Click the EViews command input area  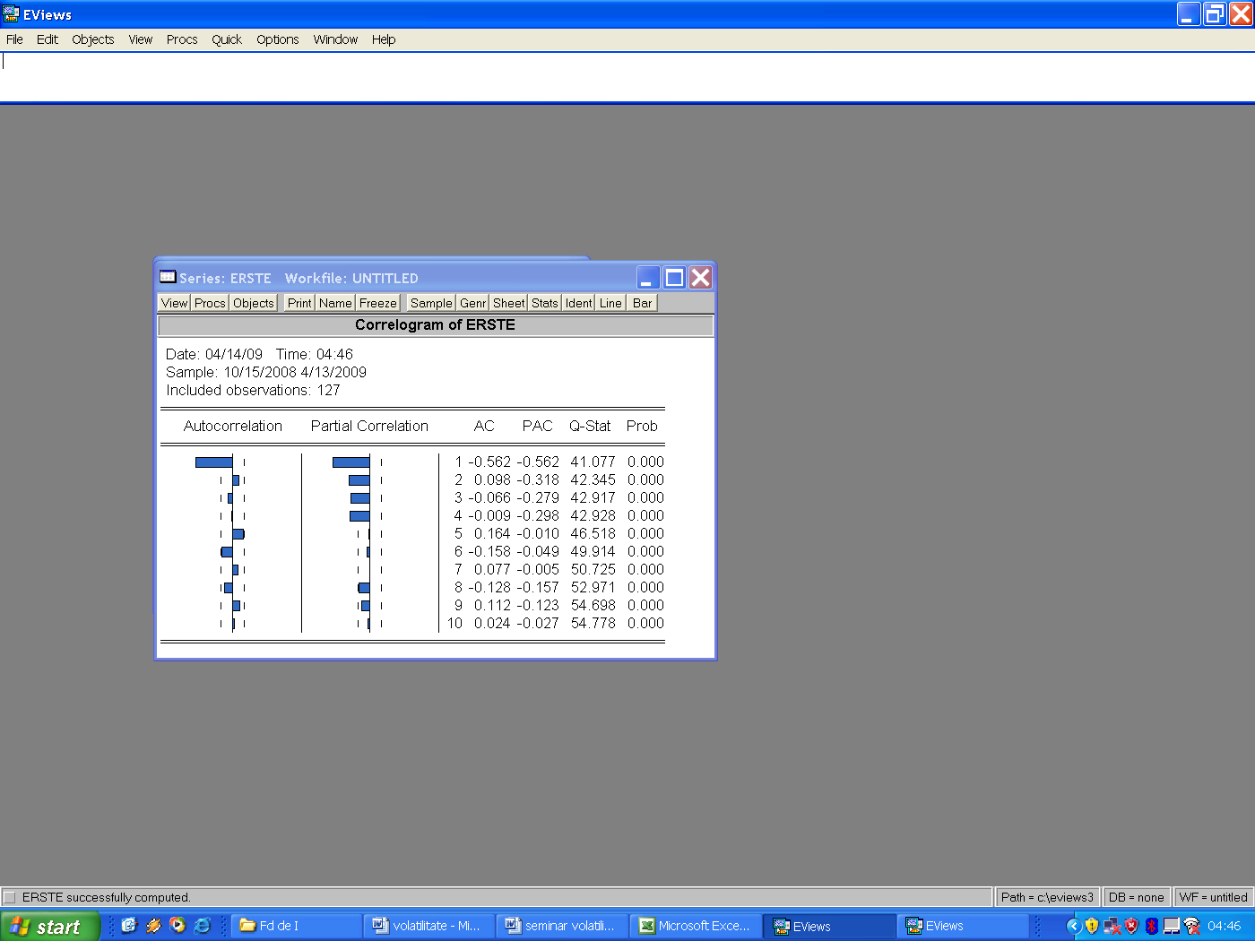(627, 77)
